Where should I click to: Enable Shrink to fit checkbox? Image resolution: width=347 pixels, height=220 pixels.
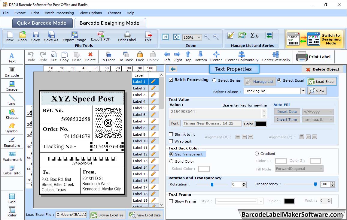tap(171, 134)
